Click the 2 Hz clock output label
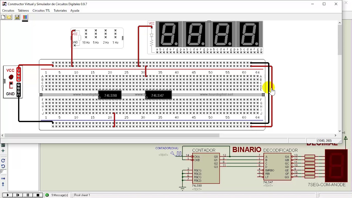352x198 pixels. [x=106, y=43]
